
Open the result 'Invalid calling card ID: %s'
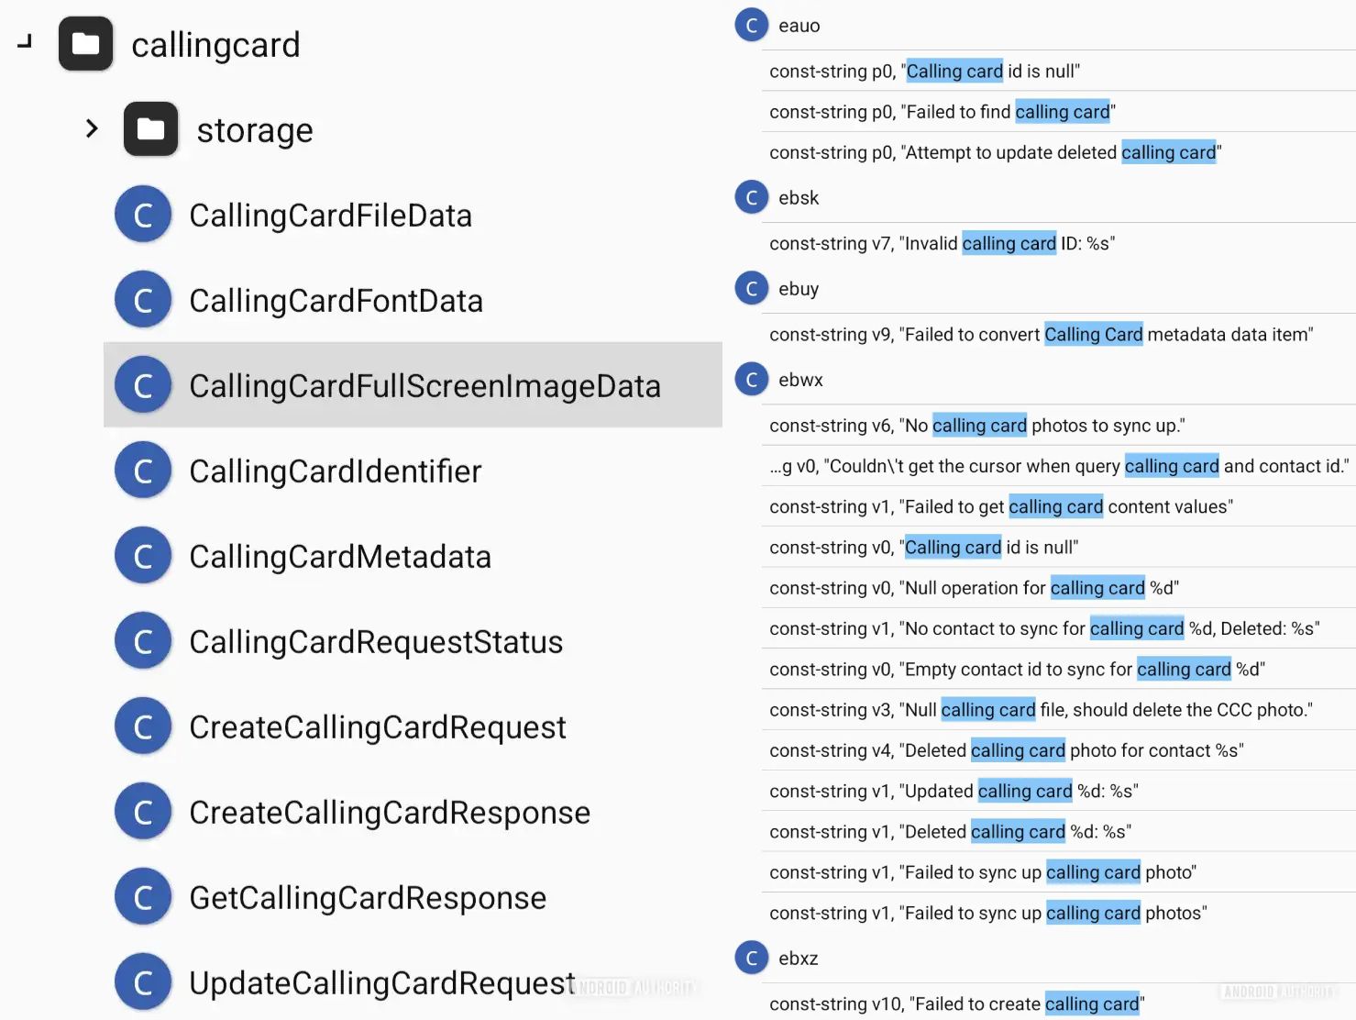[1007, 242]
